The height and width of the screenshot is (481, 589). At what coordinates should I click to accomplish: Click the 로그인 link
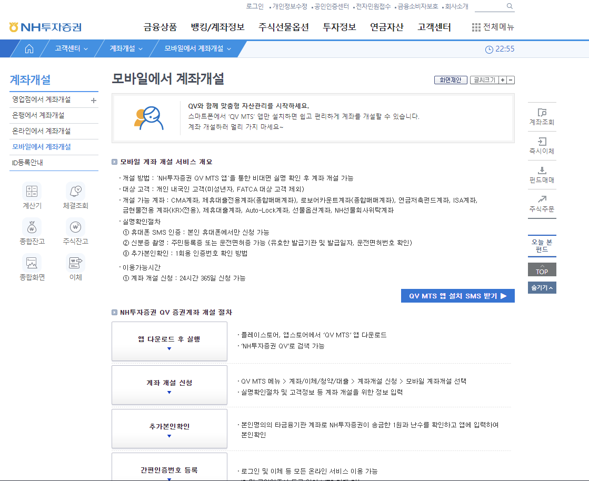coord(255,6)
